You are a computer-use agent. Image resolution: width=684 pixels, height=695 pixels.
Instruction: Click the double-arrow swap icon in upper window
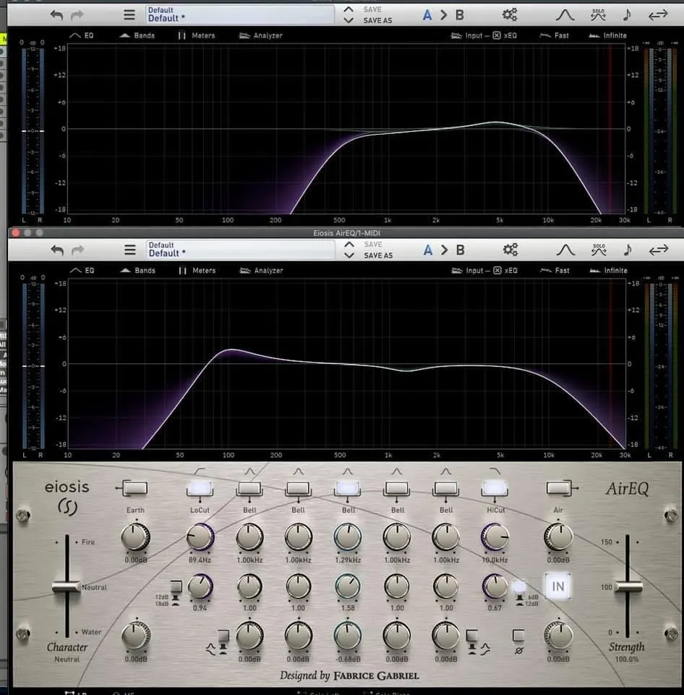tap(658, 15)
